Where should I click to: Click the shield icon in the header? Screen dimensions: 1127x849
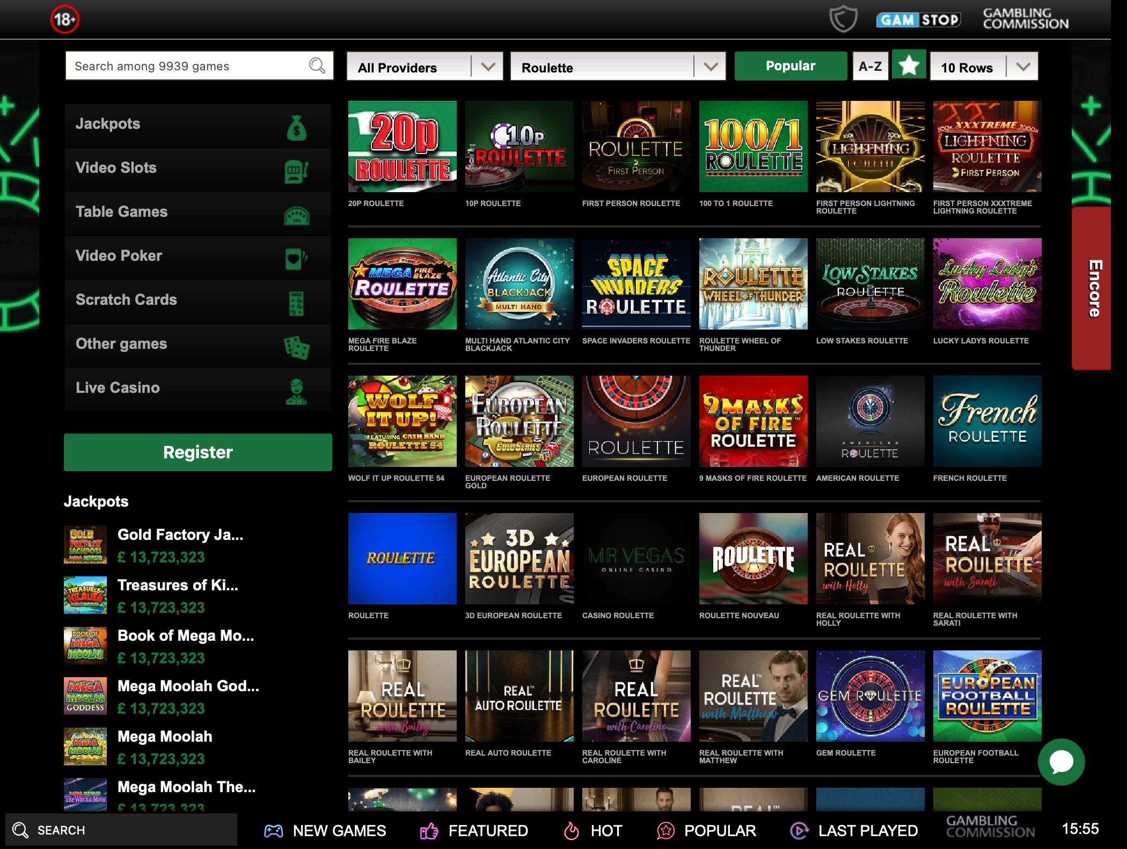[843, 19]
